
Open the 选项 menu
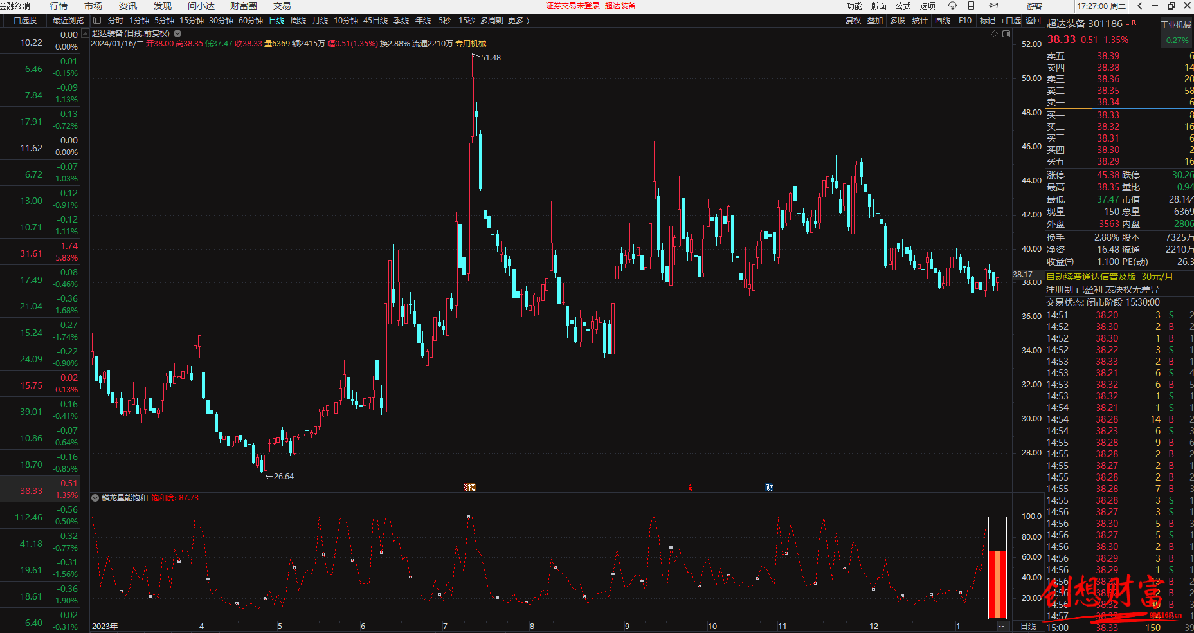pyautogui.click(x=927, y=6)
